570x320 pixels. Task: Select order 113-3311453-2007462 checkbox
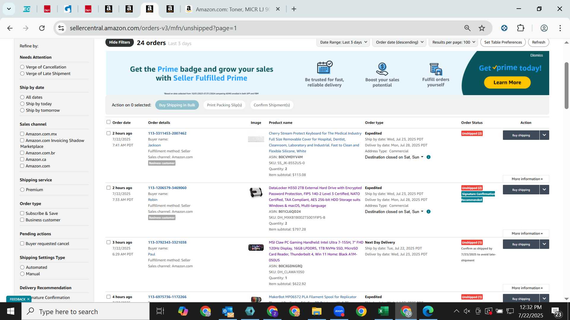pyautogui.click(x=108, y=133)
